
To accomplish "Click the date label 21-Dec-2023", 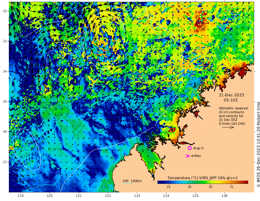I will coord(231,95).
